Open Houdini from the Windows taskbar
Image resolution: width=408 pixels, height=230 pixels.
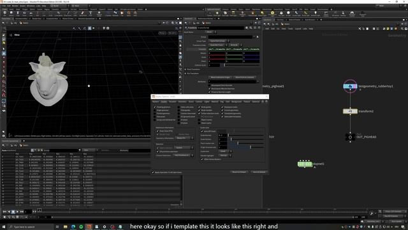pos(89,227)
